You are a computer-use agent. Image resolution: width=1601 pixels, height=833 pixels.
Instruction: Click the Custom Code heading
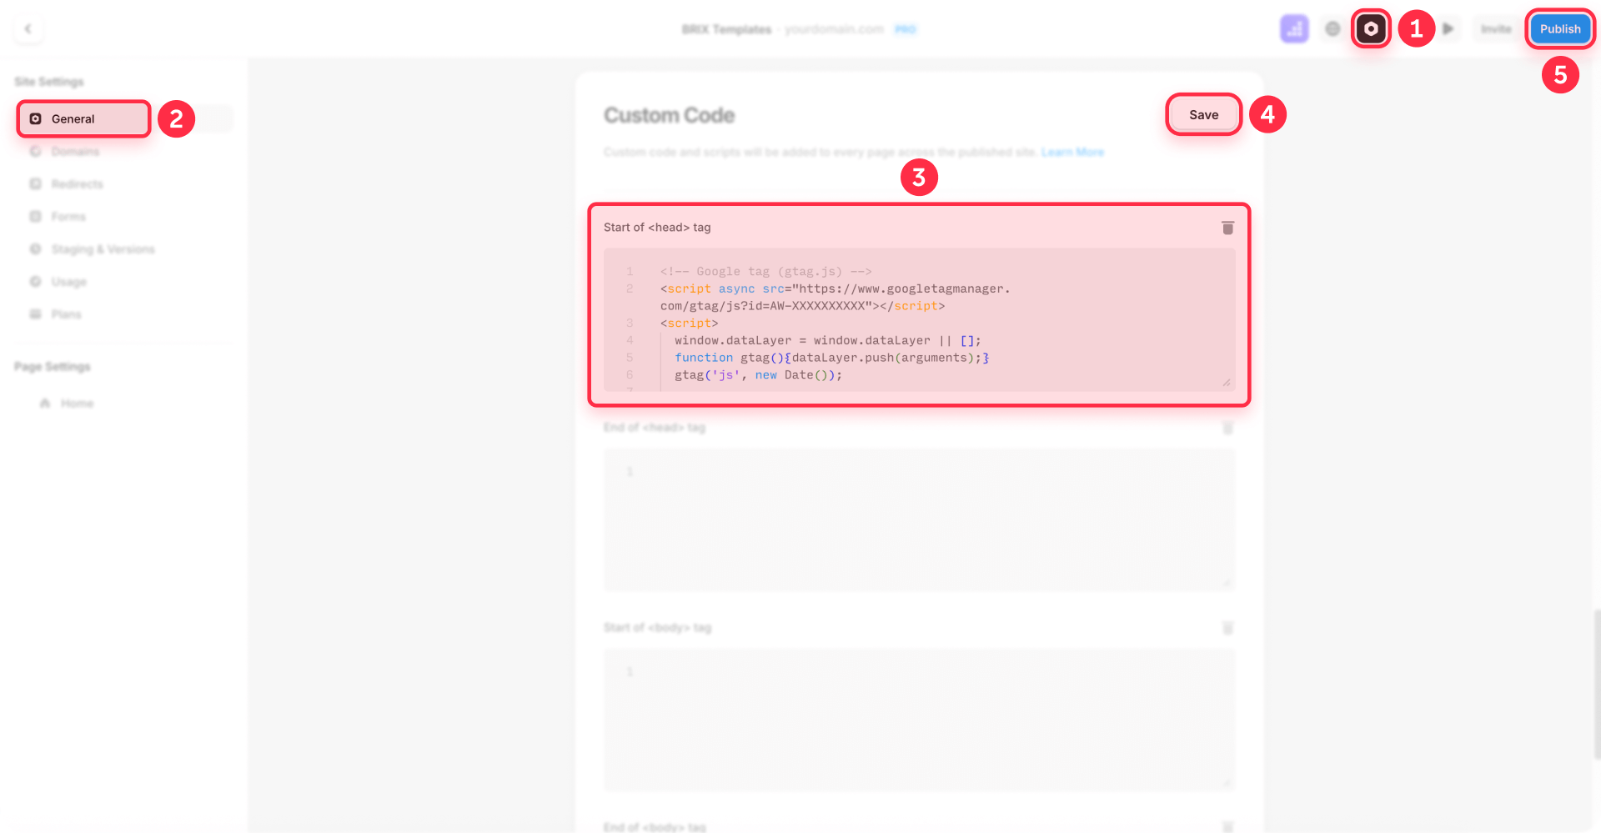tap(669, 115)
